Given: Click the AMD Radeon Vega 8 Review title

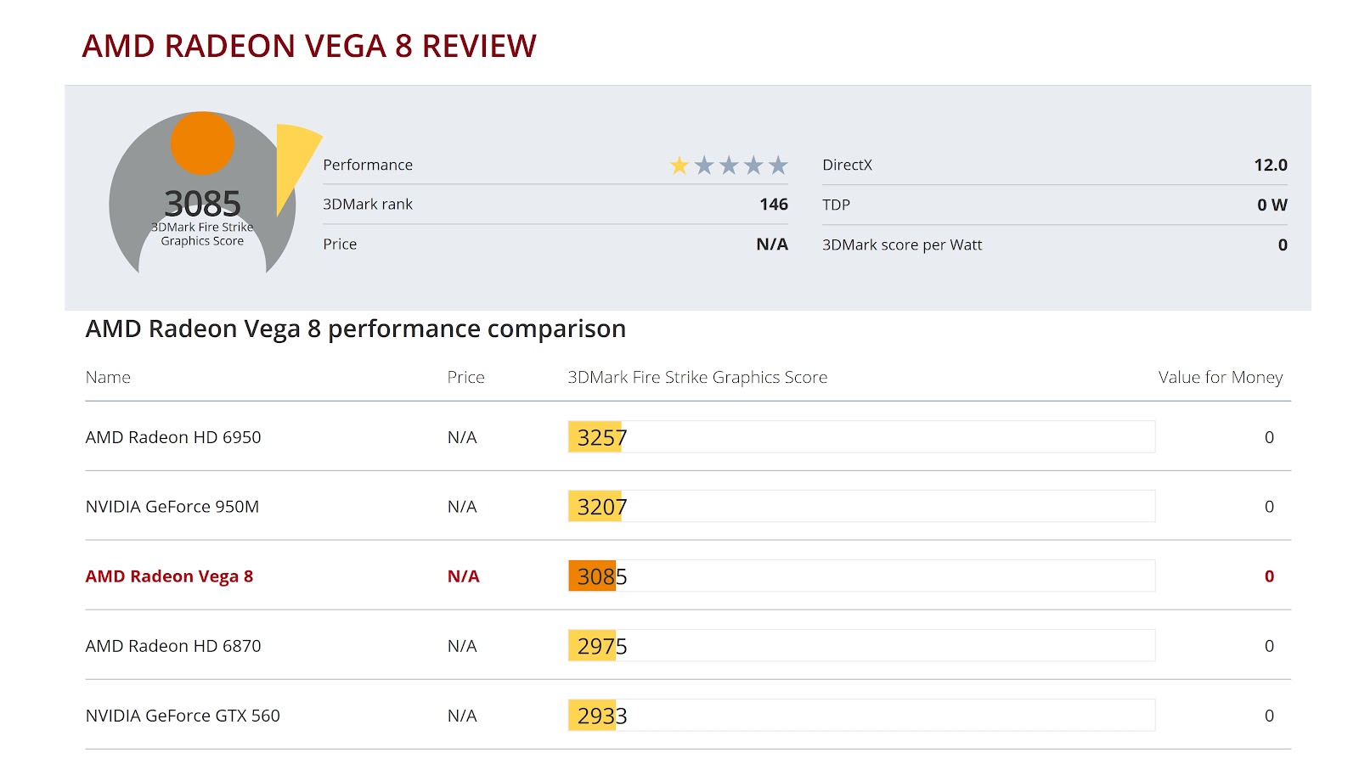Looking at the screenshot, I should click(x=309, y=46).
